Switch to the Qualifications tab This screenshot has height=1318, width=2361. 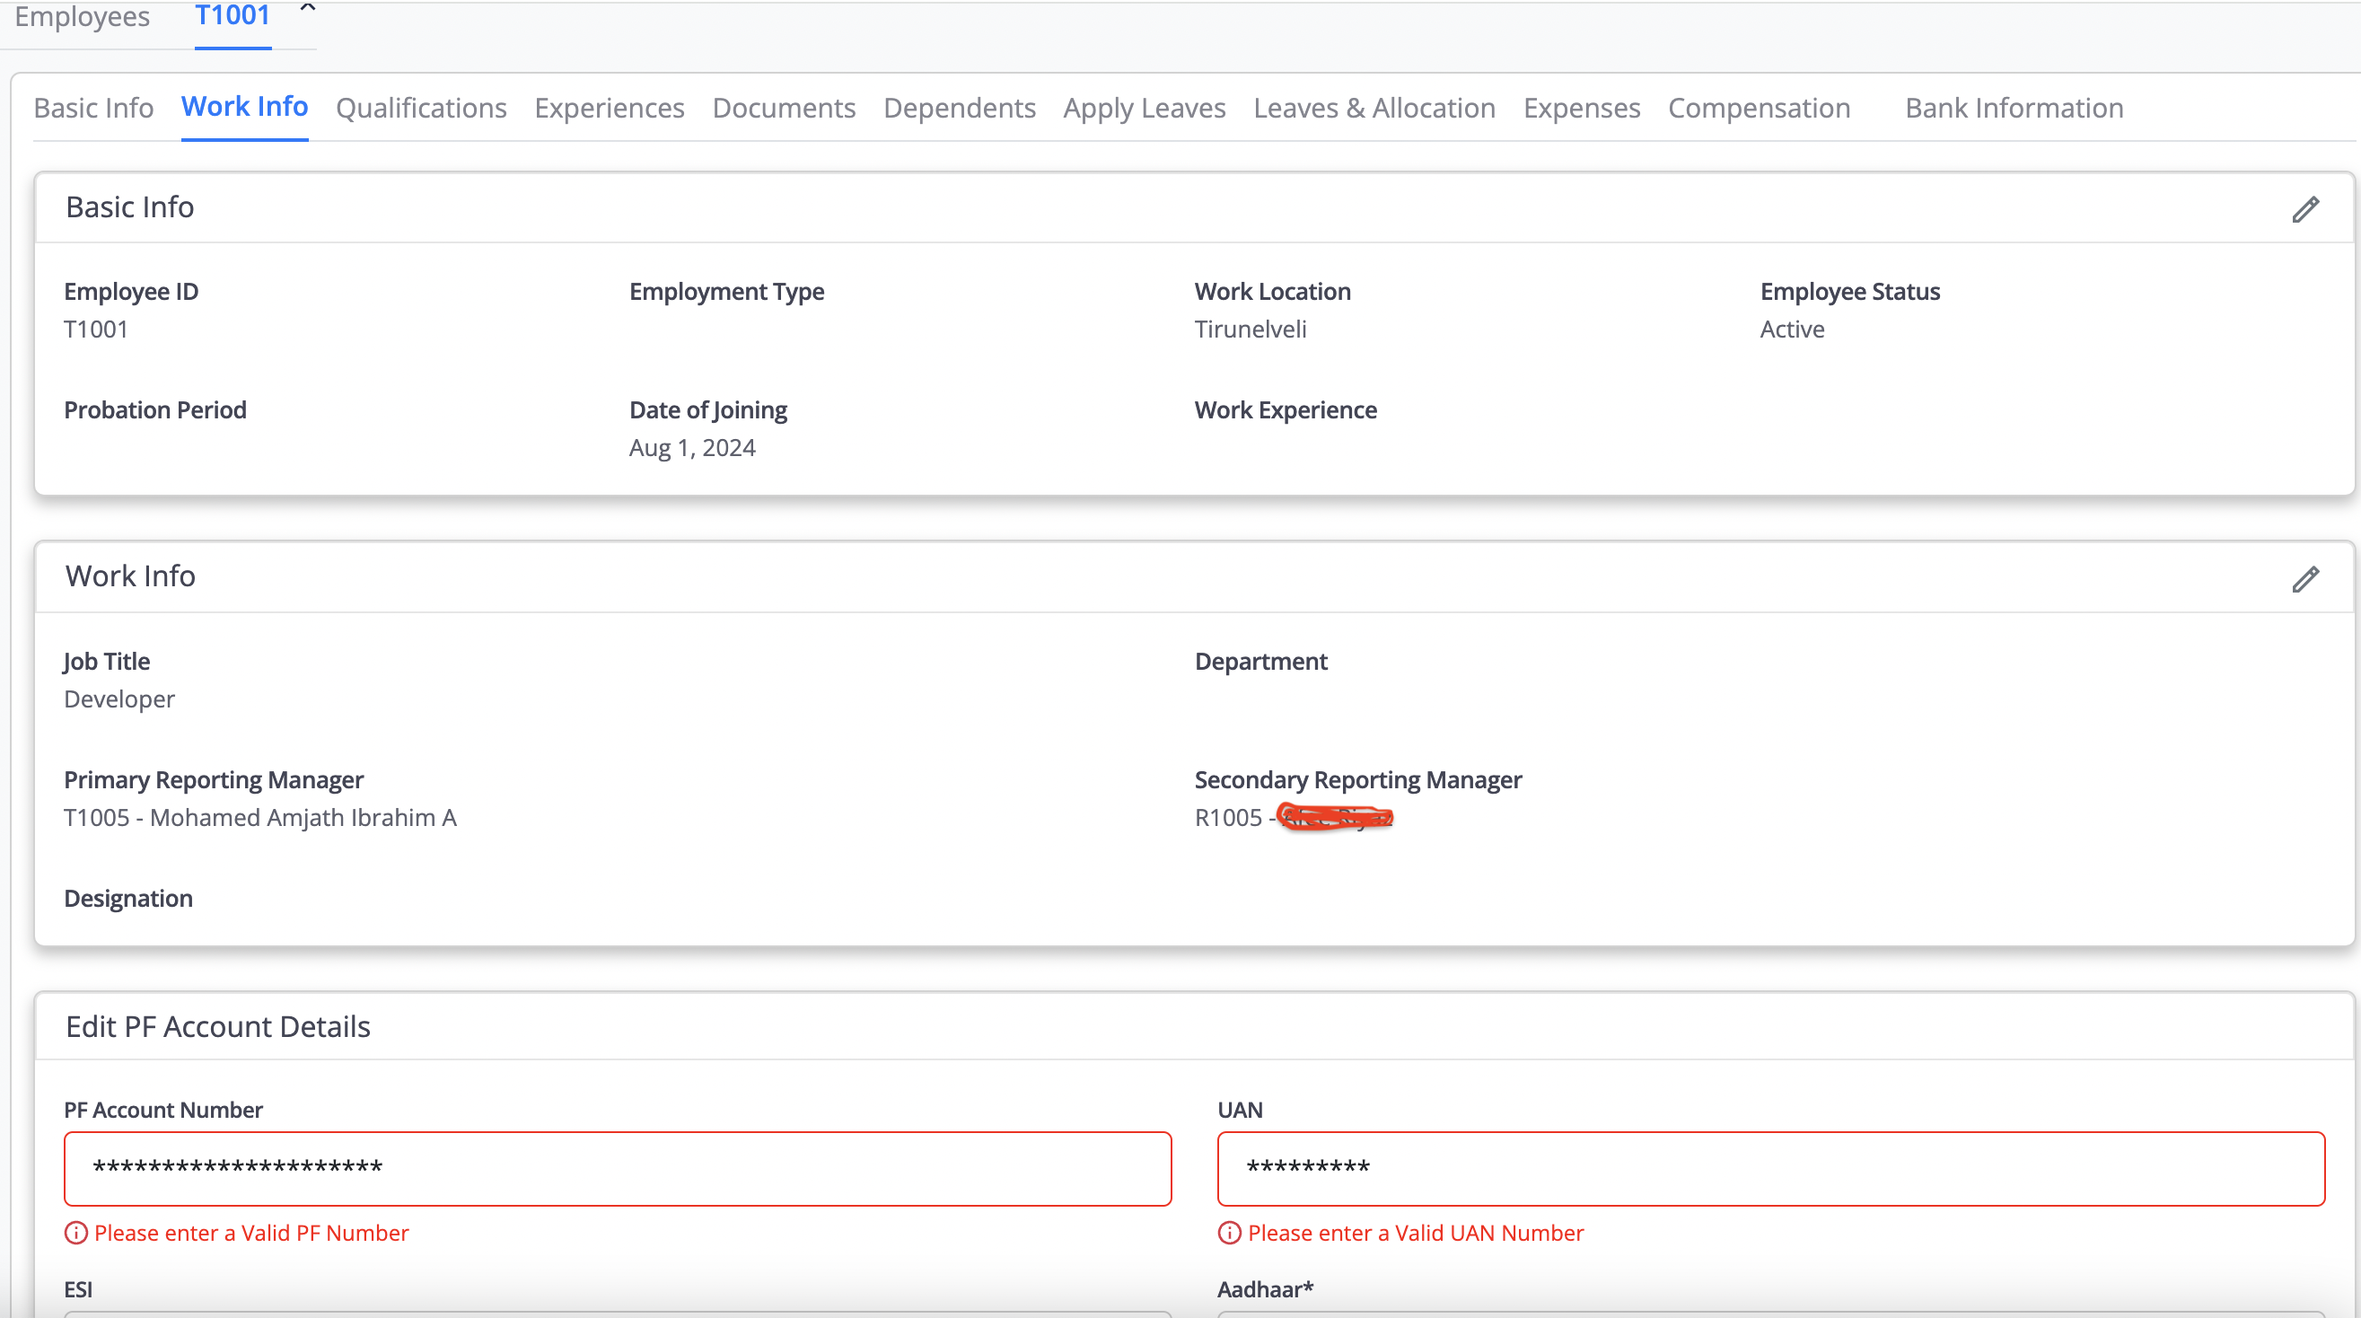[x=421, y=108]
